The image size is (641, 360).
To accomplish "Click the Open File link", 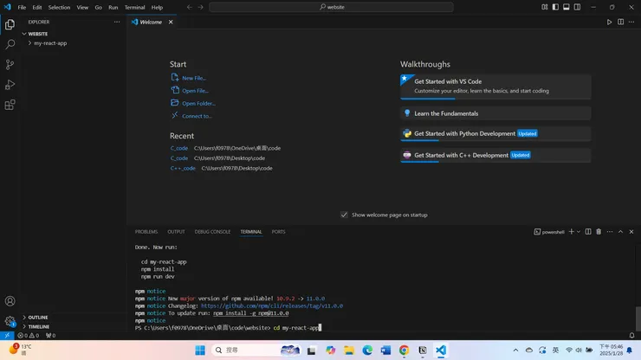I will 195,91.
